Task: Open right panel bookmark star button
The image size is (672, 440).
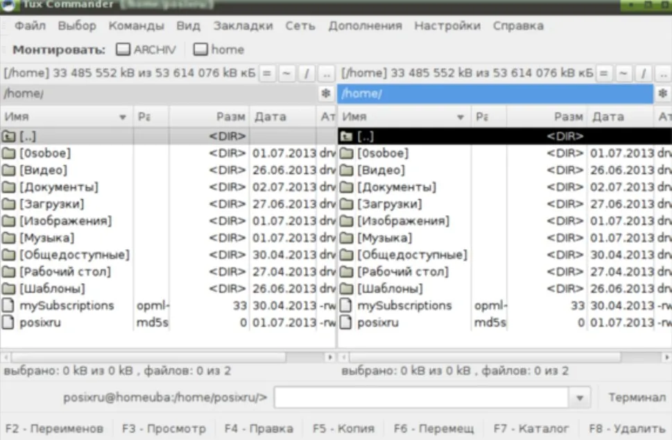Action: point(663,94)
